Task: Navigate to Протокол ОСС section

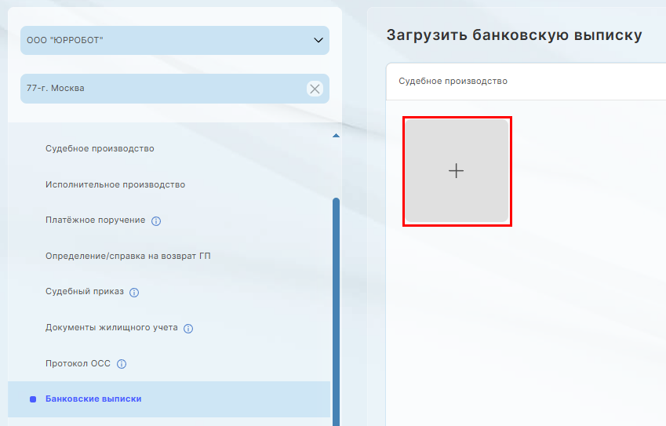Action: 78,363
